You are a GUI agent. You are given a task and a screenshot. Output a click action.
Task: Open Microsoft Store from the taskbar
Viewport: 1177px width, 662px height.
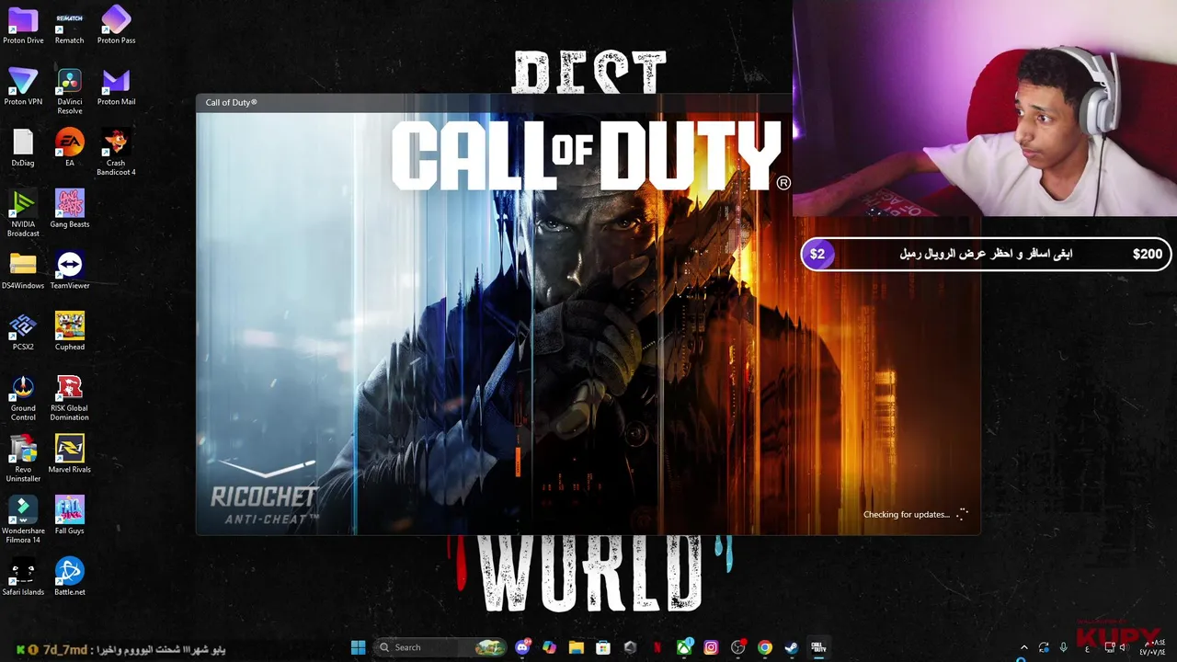point(602,647)
